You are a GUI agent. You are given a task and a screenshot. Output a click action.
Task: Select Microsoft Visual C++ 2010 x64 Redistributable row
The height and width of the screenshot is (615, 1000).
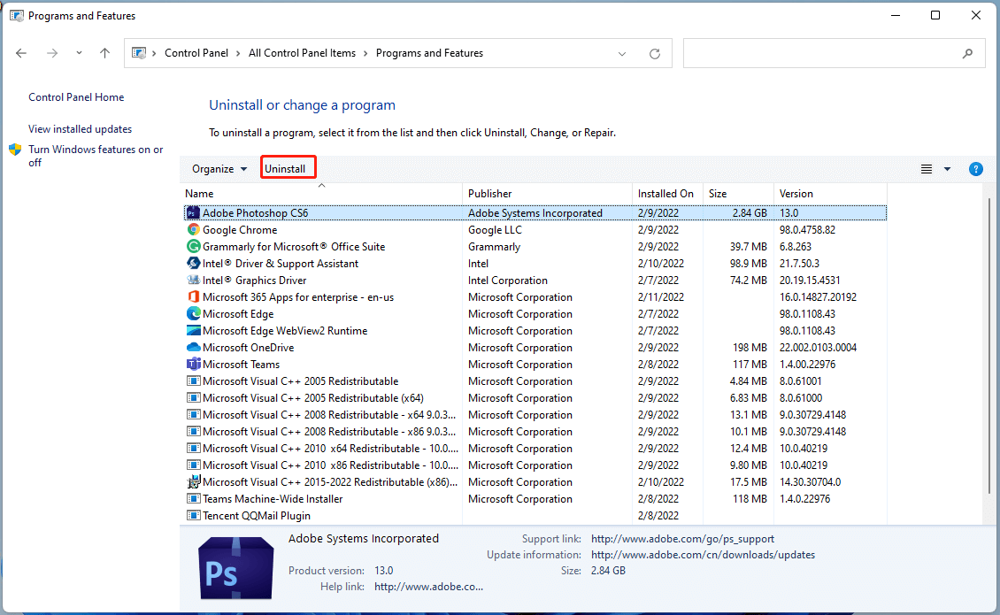(x=535, y=449)
